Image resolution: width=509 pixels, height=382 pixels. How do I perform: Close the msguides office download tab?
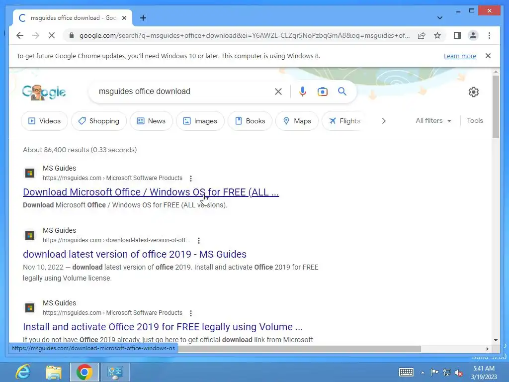tap(124, 18)
